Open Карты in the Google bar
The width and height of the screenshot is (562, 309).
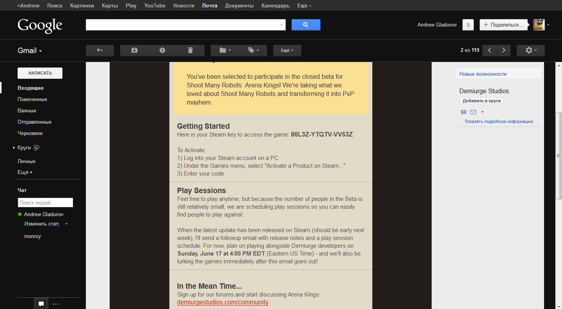coord(110,5)
